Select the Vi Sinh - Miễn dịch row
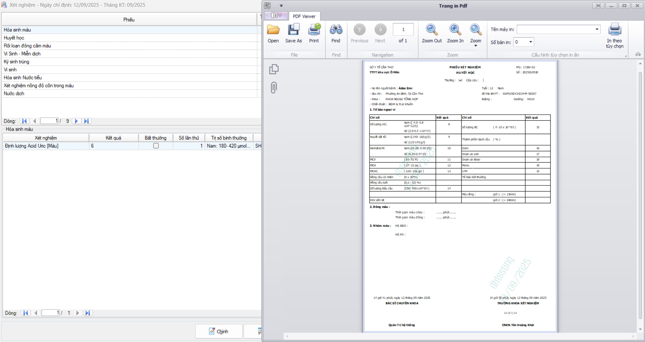645x342 pixels. 129,54
